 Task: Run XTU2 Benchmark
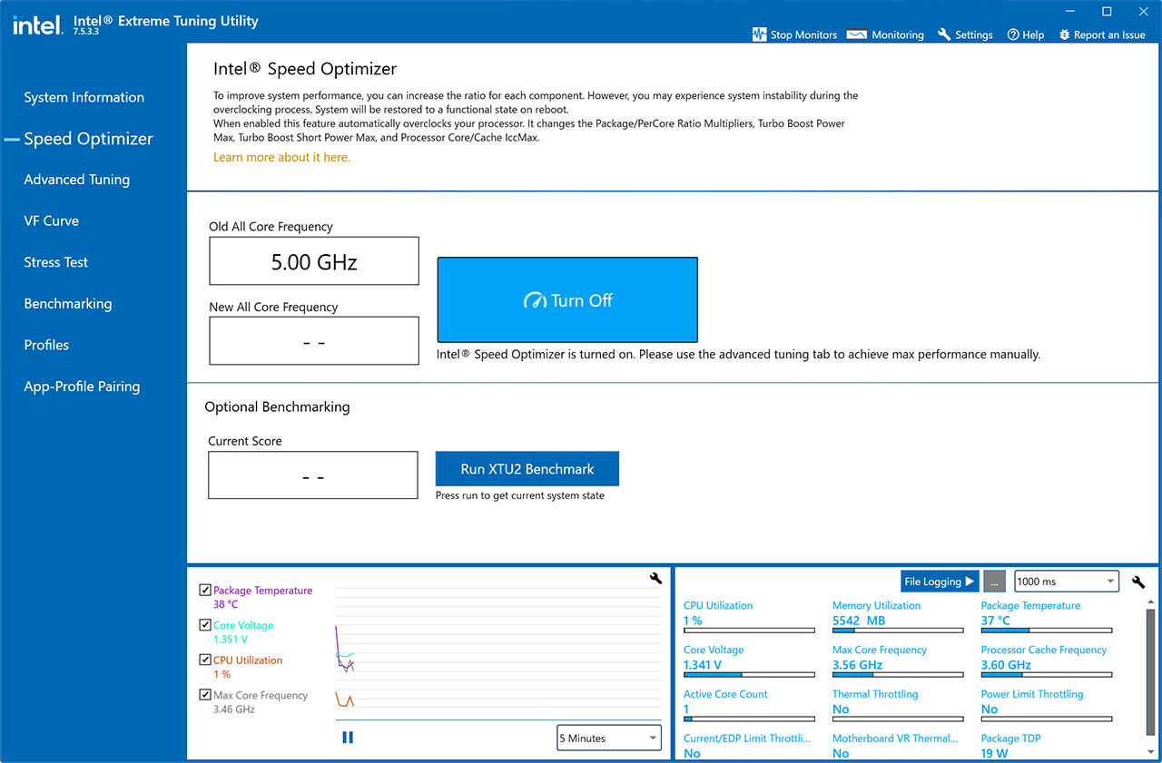[527, 469]
